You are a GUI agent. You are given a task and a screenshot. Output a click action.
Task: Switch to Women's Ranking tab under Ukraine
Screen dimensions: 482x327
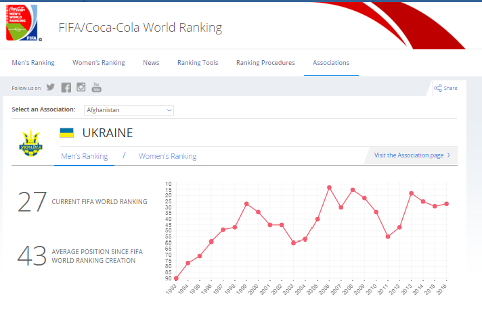coord(167,156)
